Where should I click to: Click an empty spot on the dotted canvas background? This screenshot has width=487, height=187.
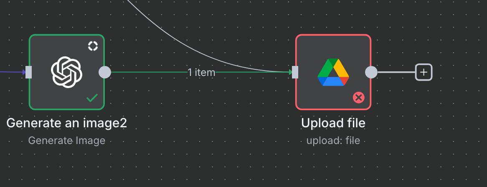point(218,140)
